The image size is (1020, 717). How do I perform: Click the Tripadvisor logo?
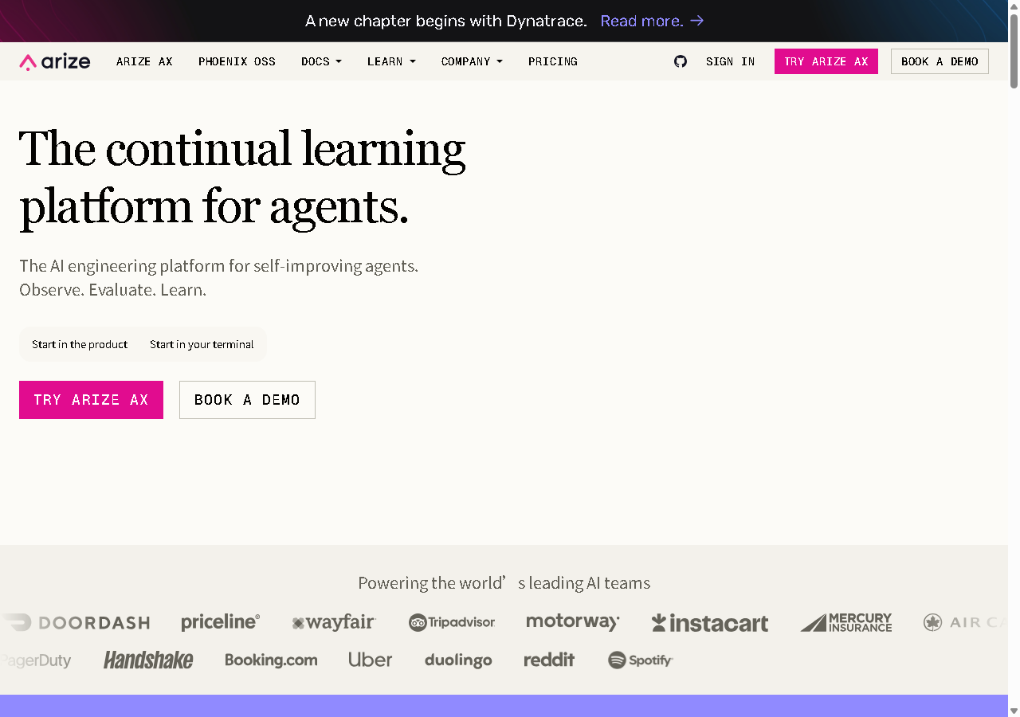coord(452,622)
